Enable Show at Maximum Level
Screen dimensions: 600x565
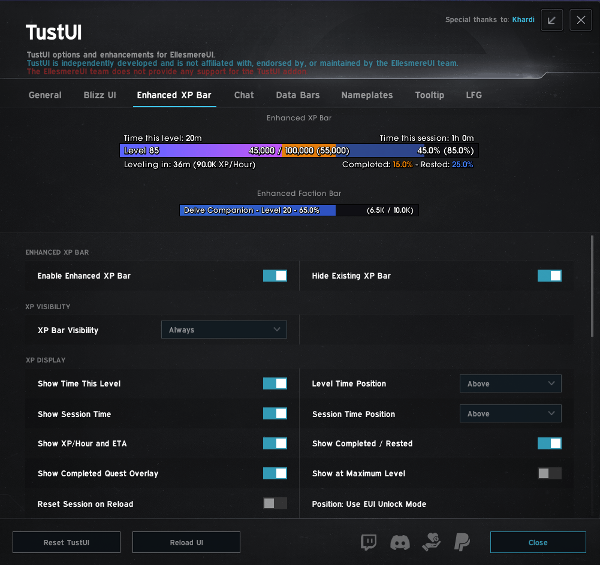pyautogui.click(x=549, y=473)
